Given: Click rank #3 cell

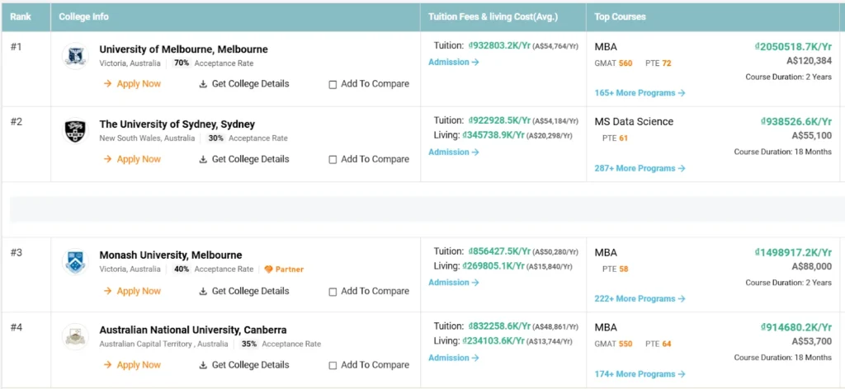Looking at the screenshot, I should pos(26,274).
